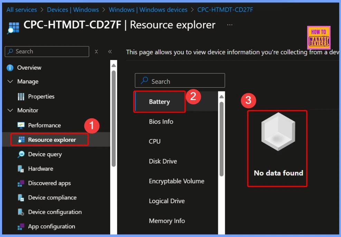Viewport: 341px width, 237px height.
Task: Collapse the Manage section chevron
Action: 10,81
